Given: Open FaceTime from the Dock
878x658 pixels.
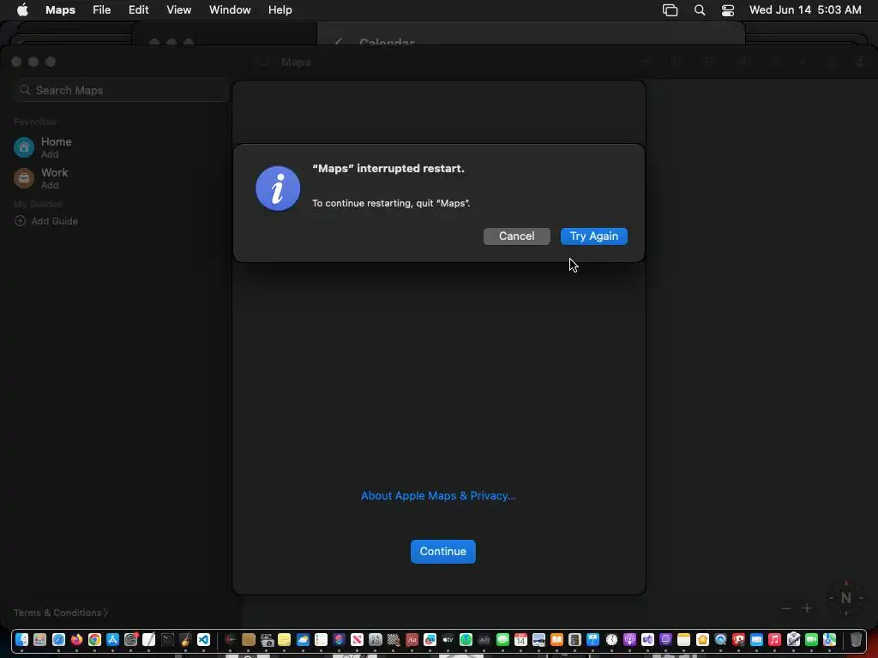Looking at the screenshot, I should pos(811,639).
